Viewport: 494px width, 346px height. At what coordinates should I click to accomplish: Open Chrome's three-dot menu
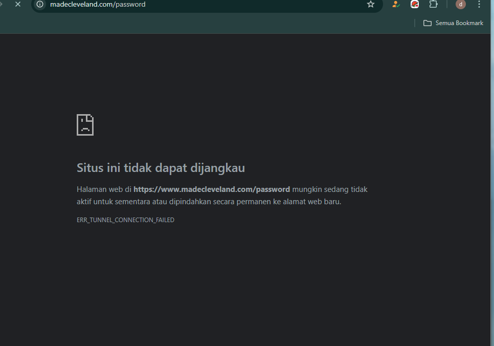[479, 5]
